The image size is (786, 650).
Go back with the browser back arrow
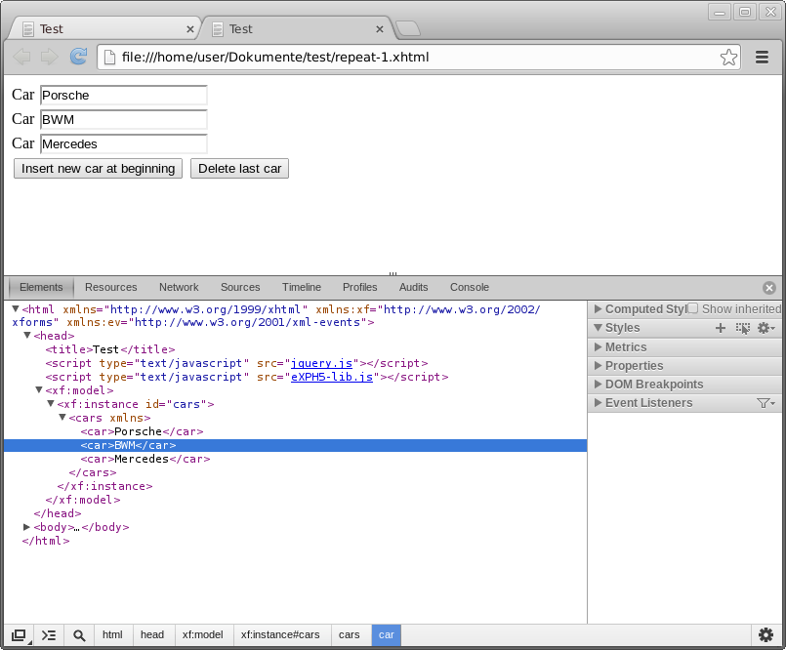pos(21,57)
